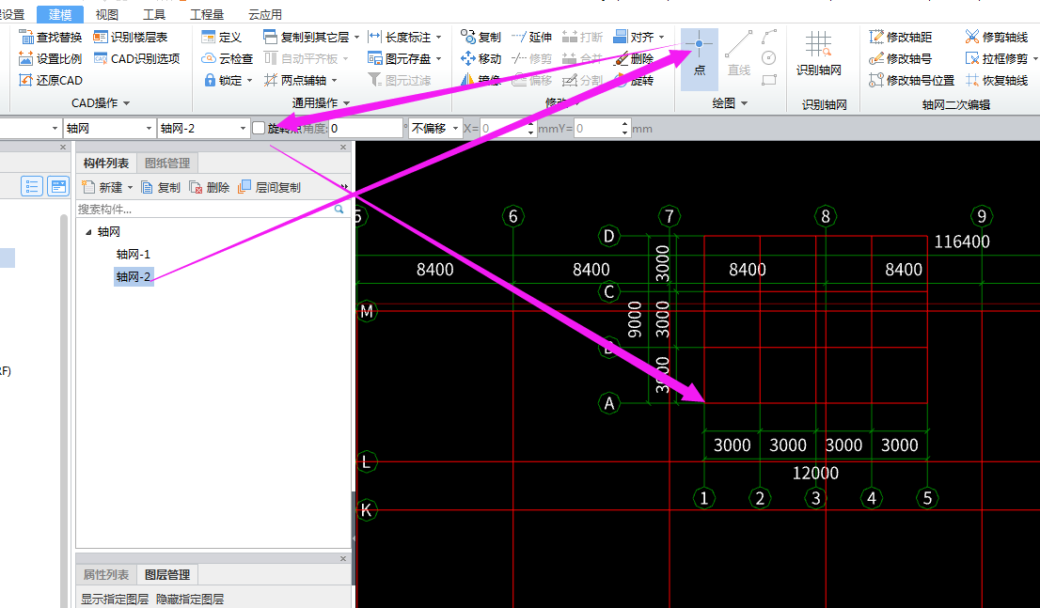Select the 设置比例 scale tool

[x=51, y=58]
